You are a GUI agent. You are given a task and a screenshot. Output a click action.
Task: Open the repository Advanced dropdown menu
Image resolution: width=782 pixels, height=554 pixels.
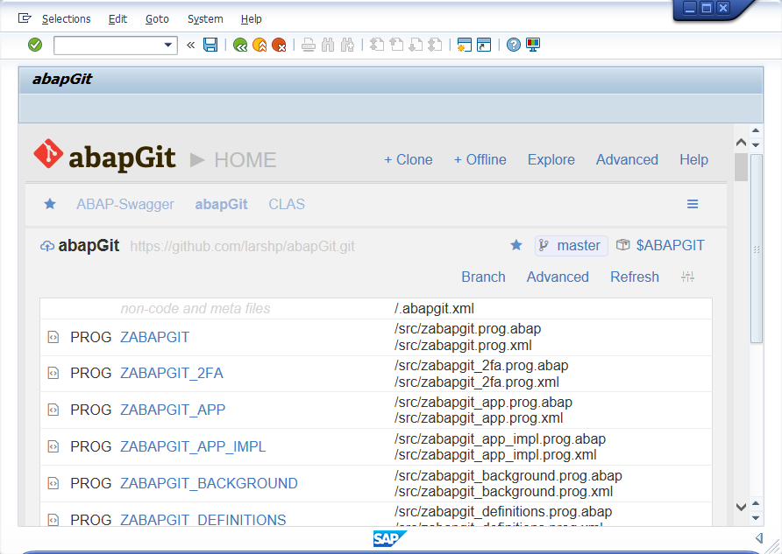pos(558,277)
